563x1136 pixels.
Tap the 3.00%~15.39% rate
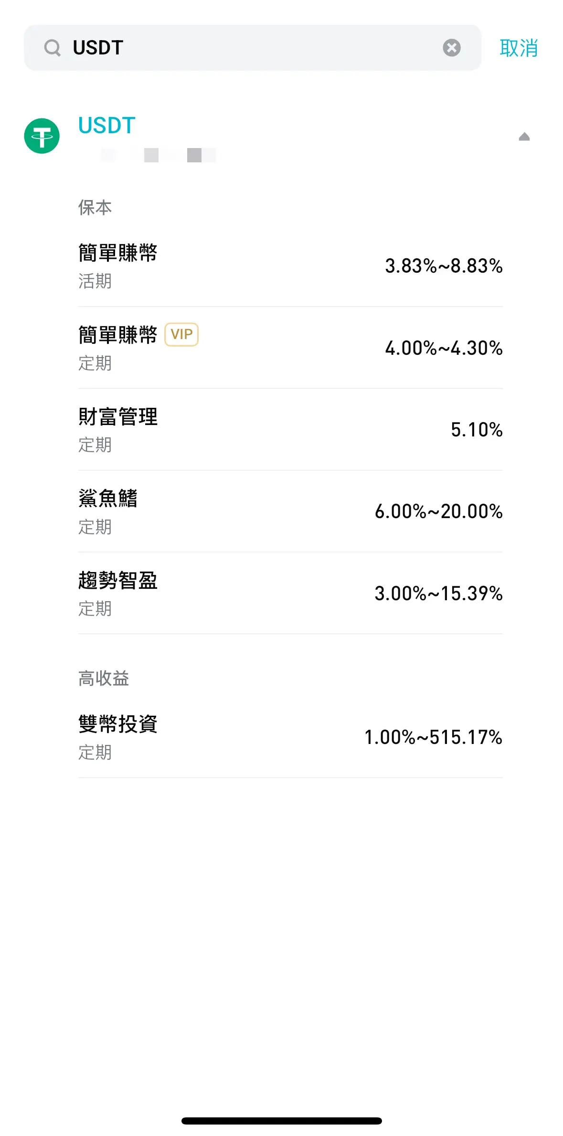tap(438, 594)
